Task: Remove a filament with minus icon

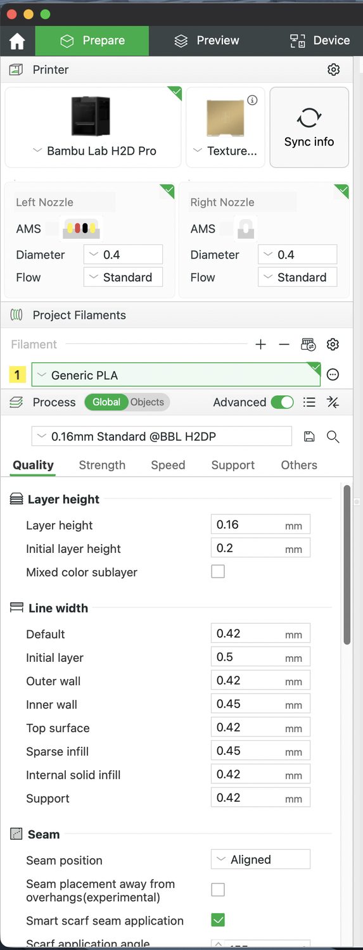Action: pos(284,345)
